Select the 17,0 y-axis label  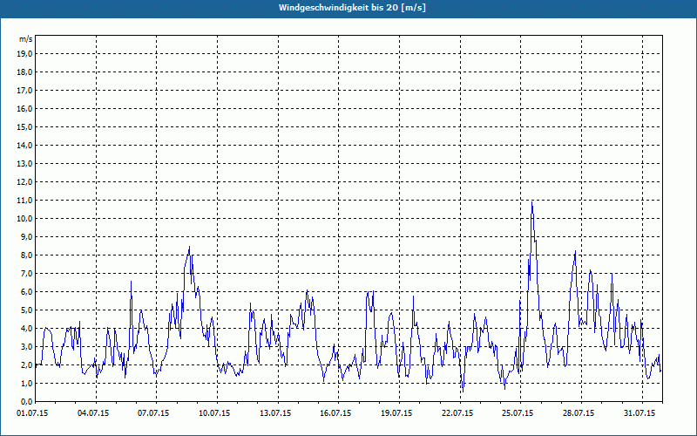[24, 91]
